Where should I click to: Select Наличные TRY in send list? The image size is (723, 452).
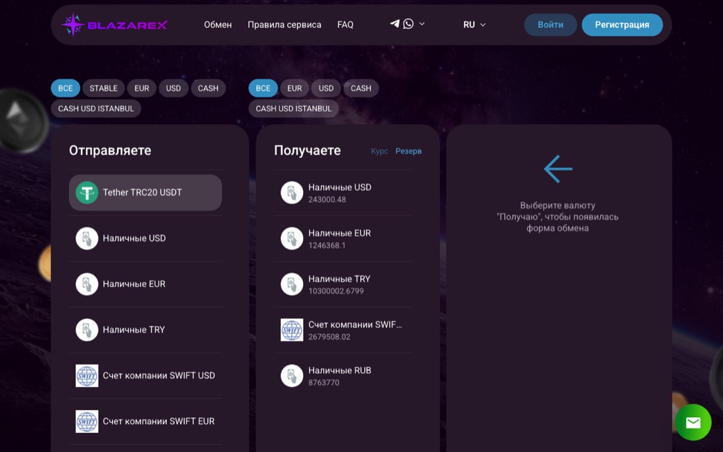[145, 330]
